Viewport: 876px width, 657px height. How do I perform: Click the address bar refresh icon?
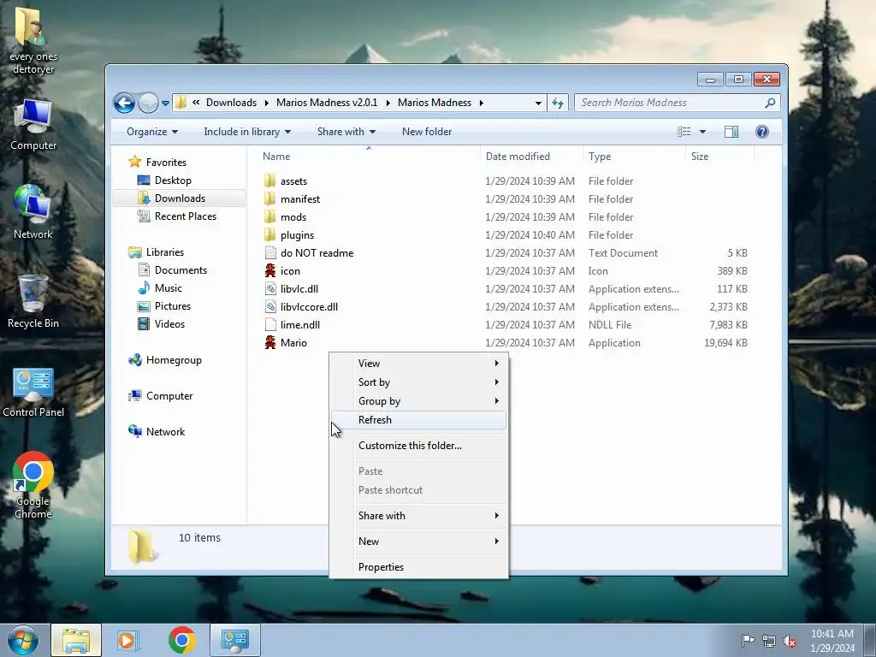[558, 103]
